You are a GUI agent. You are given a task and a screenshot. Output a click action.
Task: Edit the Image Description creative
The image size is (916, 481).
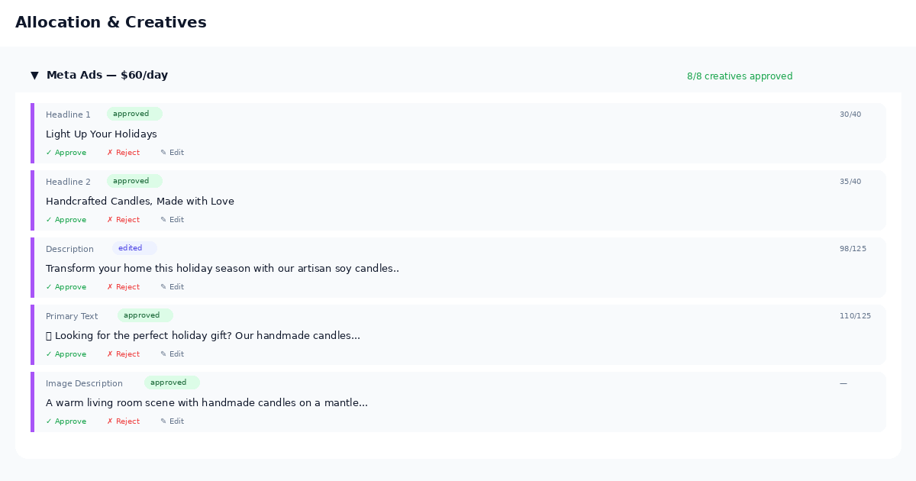pos(172,421)
